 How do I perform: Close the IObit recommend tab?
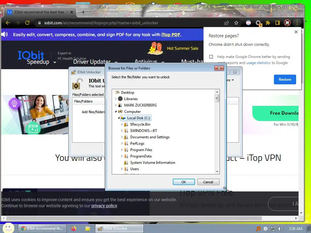pos(72,12)
